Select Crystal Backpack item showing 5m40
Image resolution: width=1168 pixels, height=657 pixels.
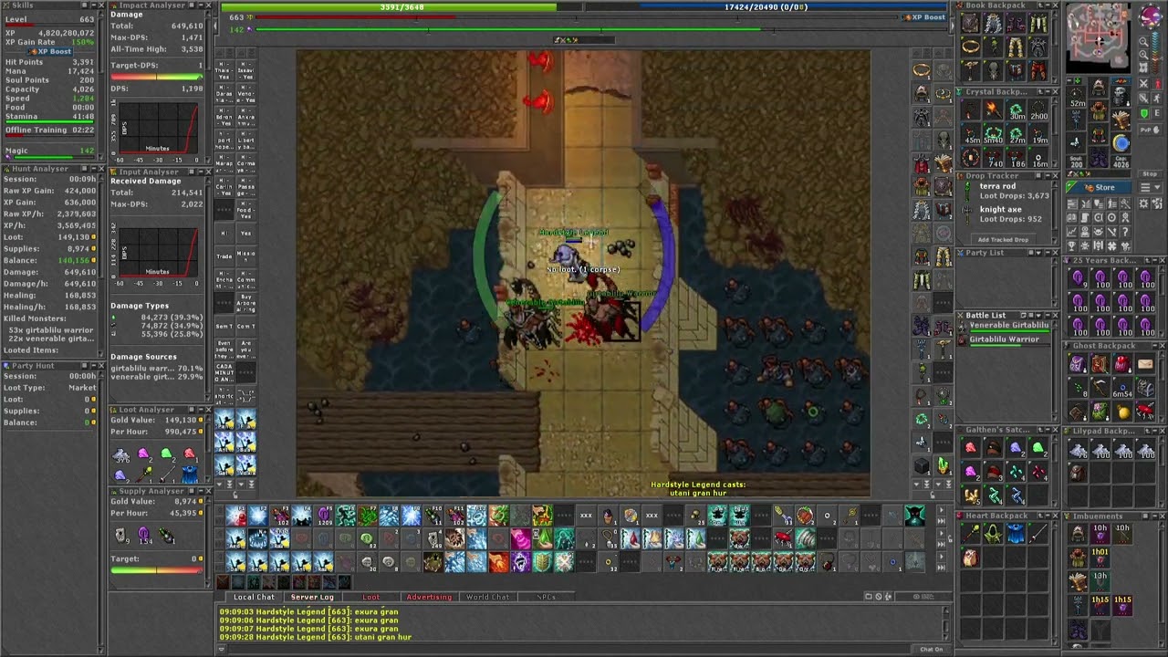(x=994, y=134)
